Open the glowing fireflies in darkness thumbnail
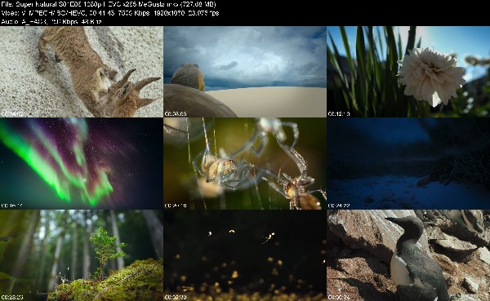Screen dimensions: 490x301 tap(245, 255)
